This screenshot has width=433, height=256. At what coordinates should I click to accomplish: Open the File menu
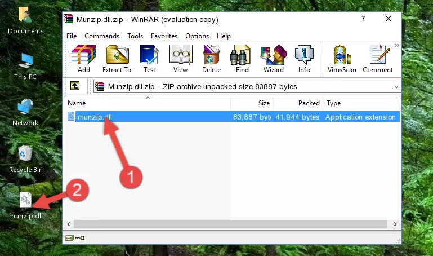coord(72,36)
